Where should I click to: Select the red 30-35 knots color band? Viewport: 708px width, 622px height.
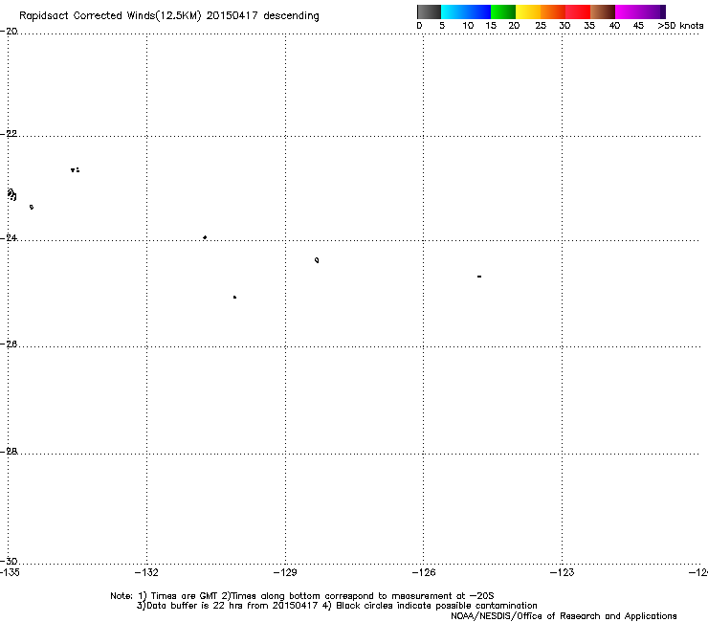578,11
